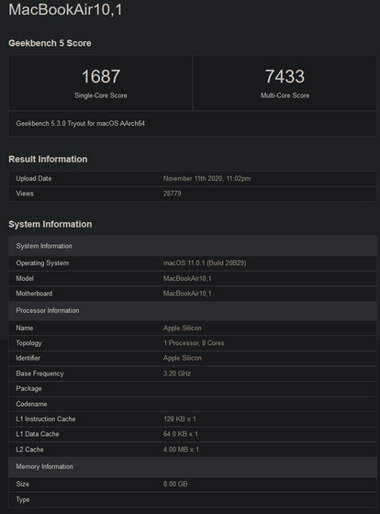The height and width of the screenshot is (514, 380).
Task: Click the MacBookAir10,1 page title
Action: pyautogui.click(x=65, y=9)
